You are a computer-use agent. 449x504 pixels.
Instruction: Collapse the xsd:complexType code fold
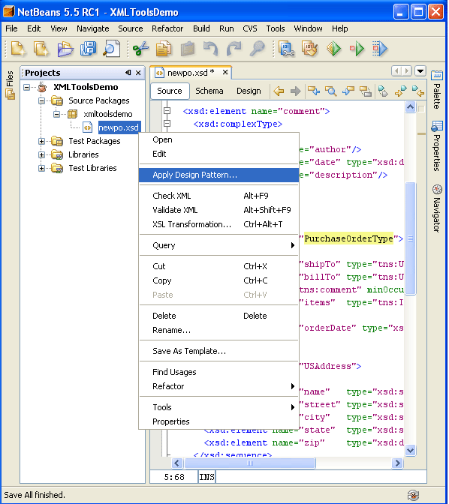[167, 124]
